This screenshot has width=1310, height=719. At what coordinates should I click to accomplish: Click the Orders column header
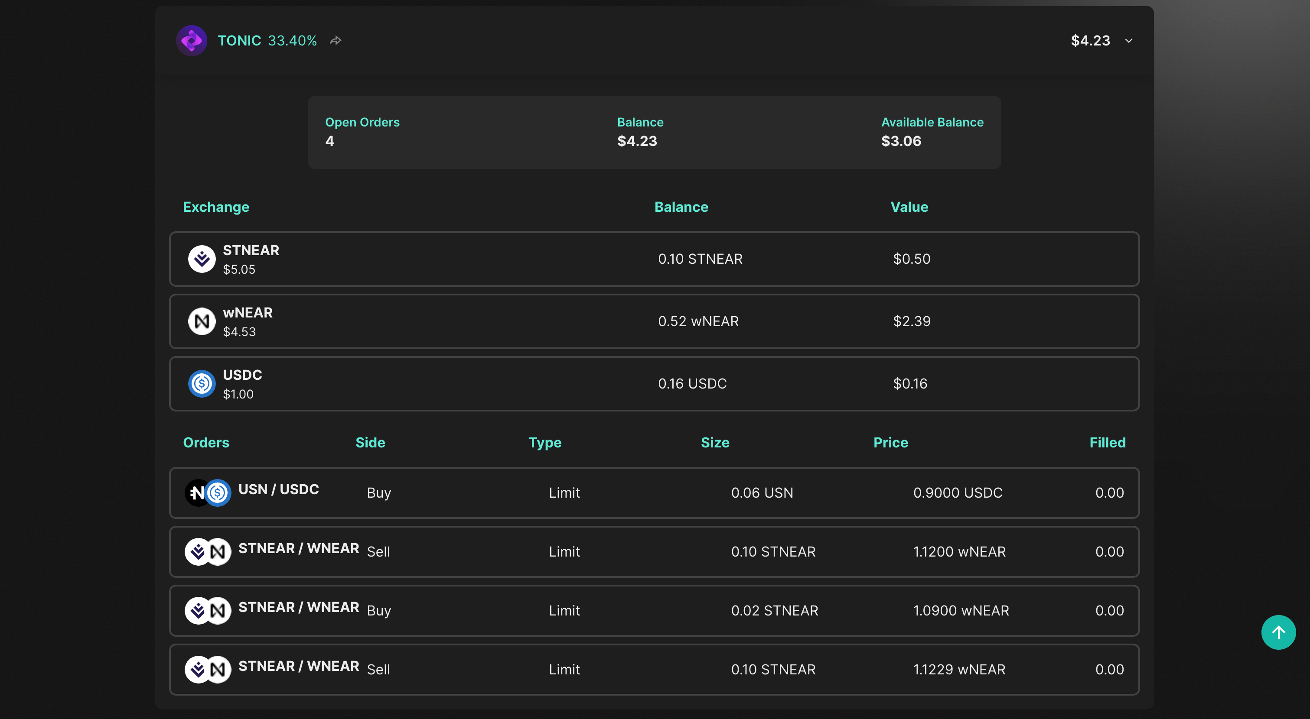(x=206, y=443)
